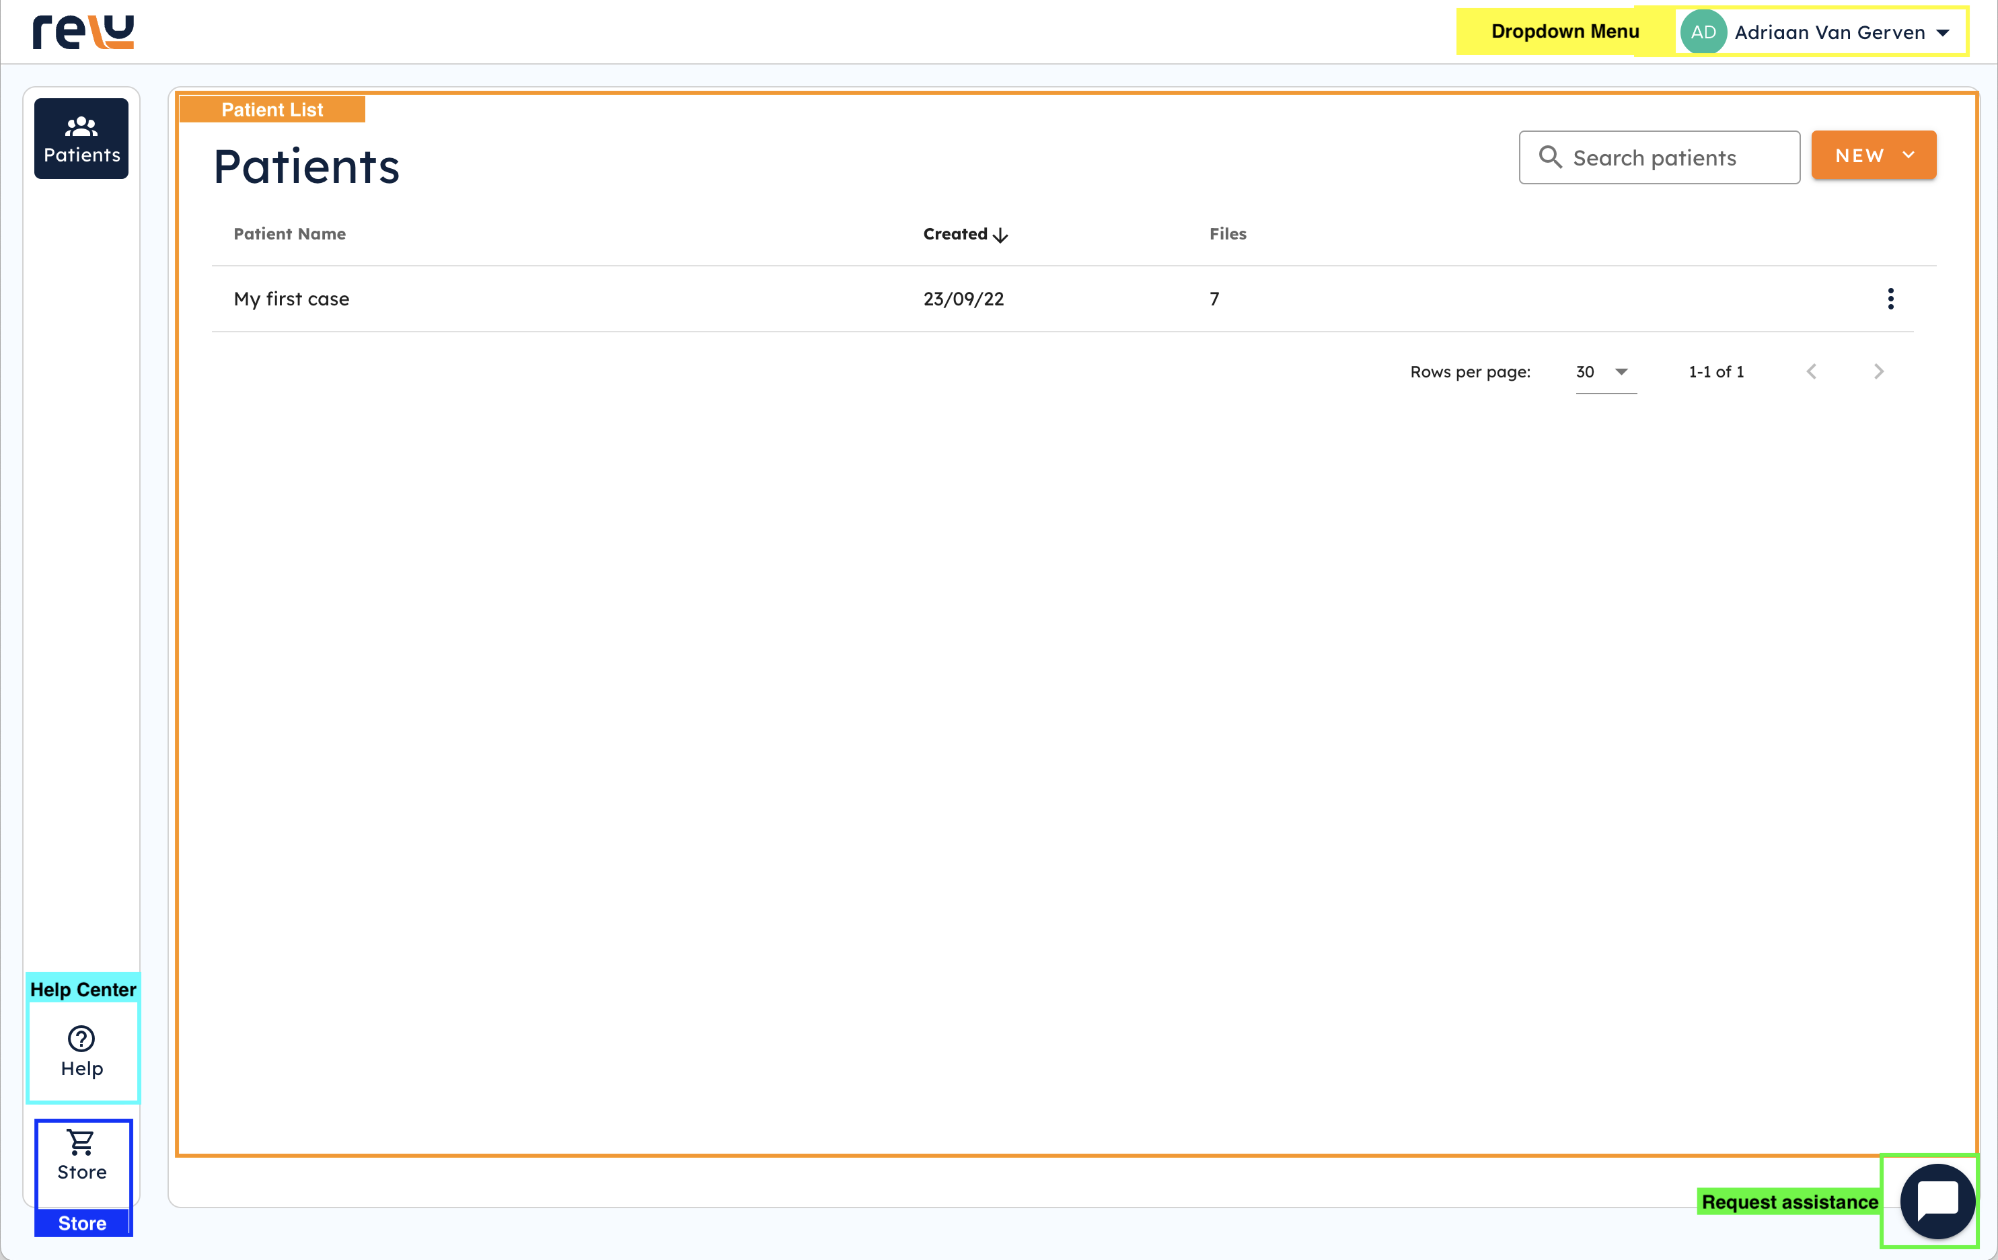Click the AD user avatar
This screenshot has width=1998, height=1260.
1703,32
